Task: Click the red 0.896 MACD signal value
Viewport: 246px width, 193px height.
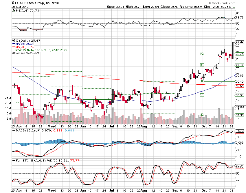Action: click(x=58, y=130)
